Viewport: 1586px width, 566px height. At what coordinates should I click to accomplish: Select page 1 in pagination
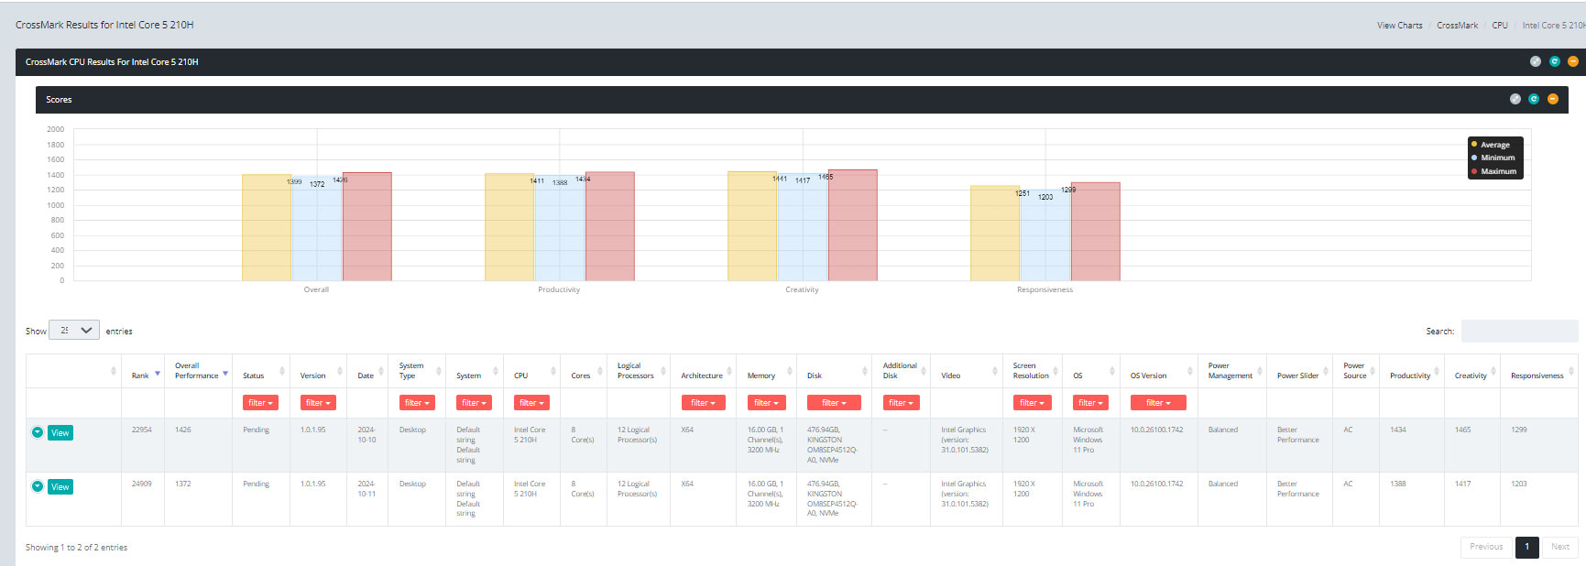tap(1526, 547)
